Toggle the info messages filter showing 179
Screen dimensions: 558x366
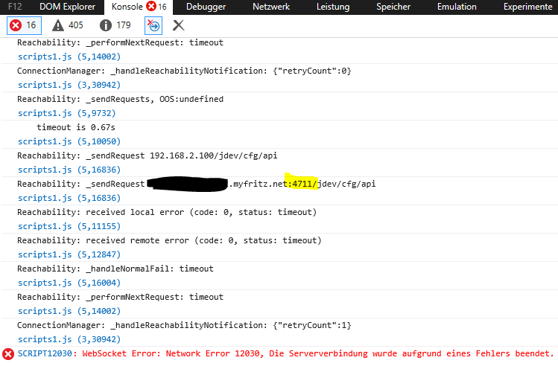[115, 25]
